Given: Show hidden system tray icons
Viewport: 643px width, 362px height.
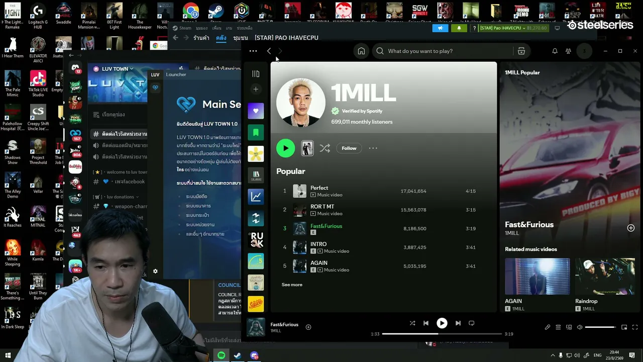Looking at the screenshot, I should [x=553, y=355].
